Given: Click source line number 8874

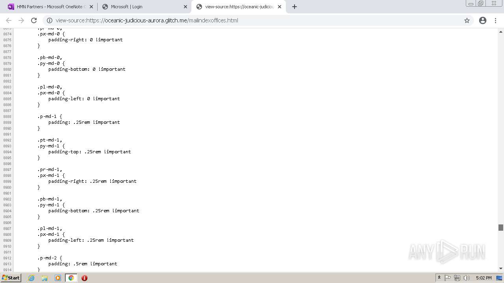Looking at the screenshot, I should 7,34.
